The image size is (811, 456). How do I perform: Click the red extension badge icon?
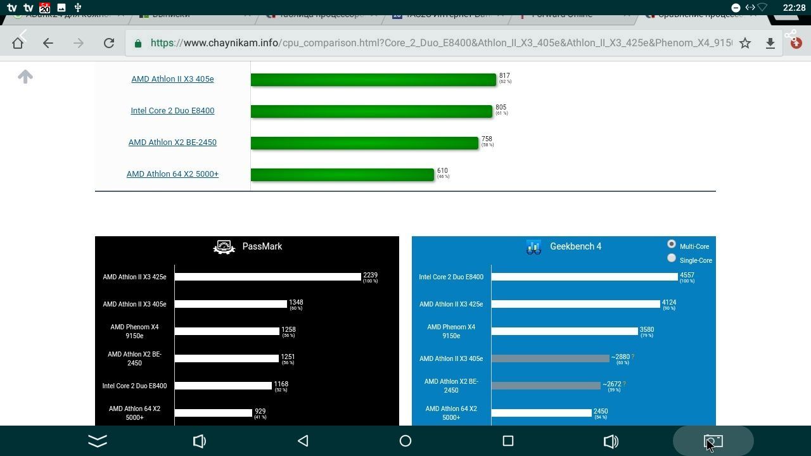point(796,43)
